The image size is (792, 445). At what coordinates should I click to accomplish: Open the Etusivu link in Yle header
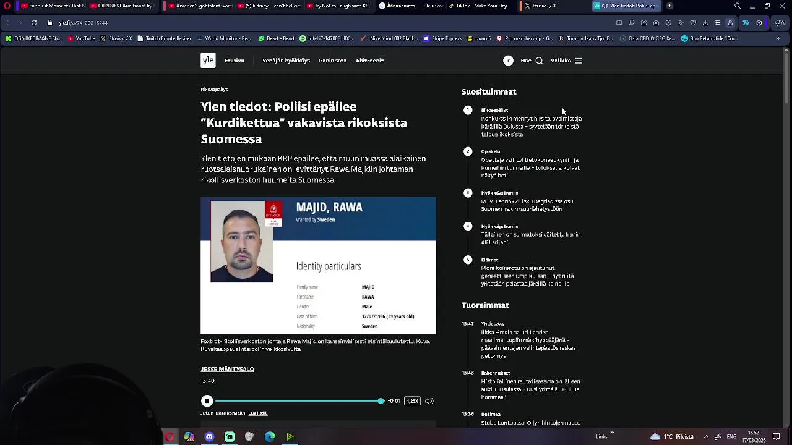coord(235,61)
